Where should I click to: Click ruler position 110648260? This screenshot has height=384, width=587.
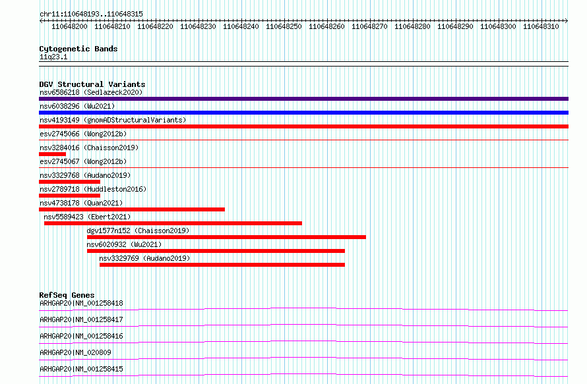326,26
